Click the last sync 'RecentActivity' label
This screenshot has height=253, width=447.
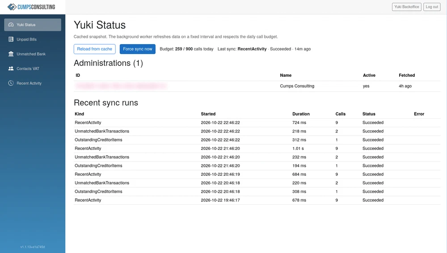pyautogui.click(x=252, y=49)
